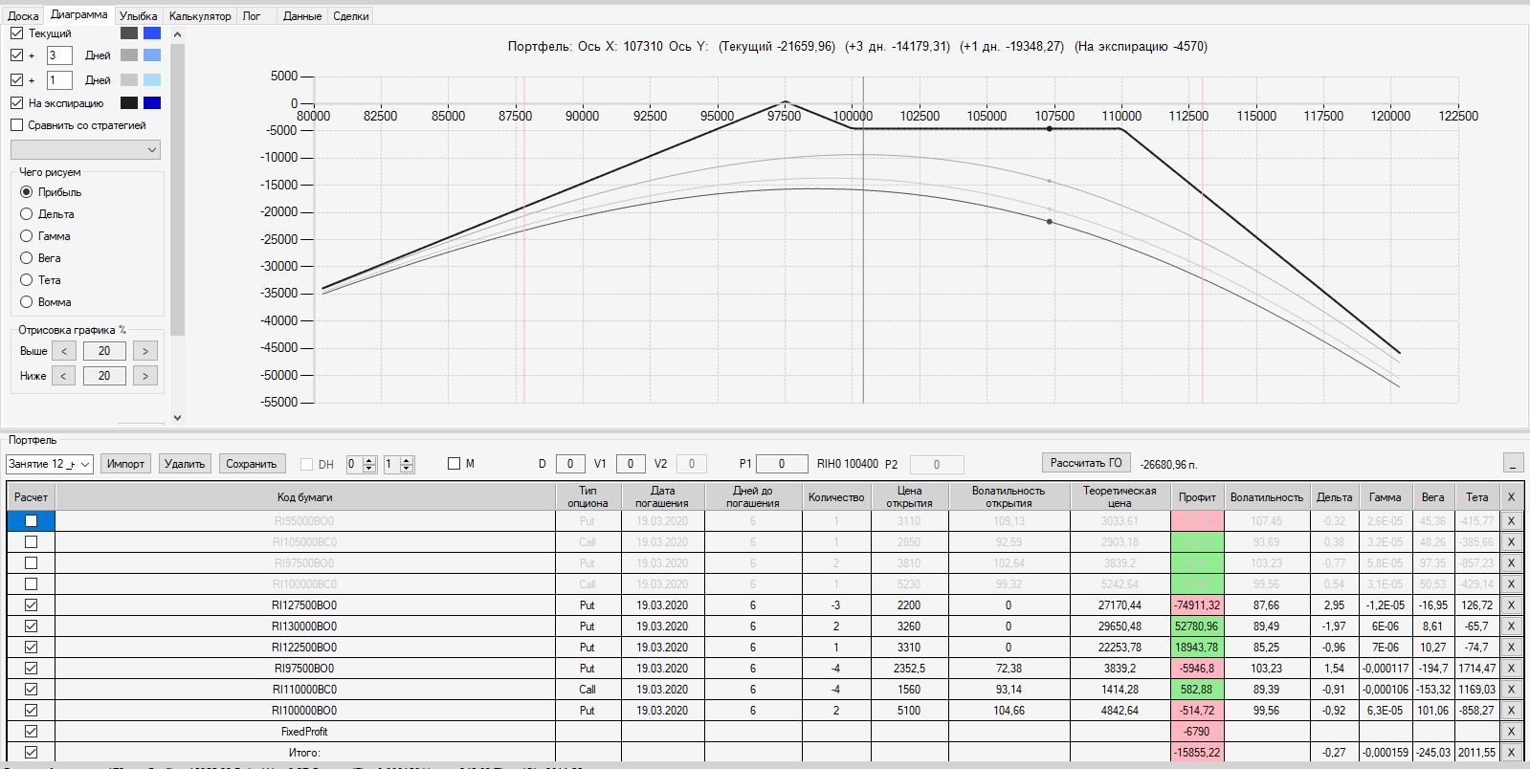Click the dark gray swatch for Текущий
Viewport: 1530px width, 769px height.
click(x=129, y=33)
